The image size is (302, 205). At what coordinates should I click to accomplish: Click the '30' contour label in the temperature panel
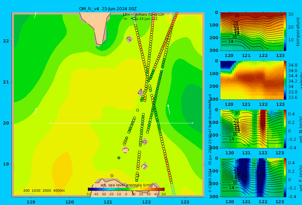[x=237, y=16]
